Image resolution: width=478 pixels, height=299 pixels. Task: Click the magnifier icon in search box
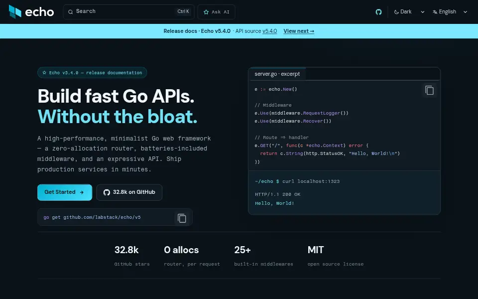click(x=70, y=12)
